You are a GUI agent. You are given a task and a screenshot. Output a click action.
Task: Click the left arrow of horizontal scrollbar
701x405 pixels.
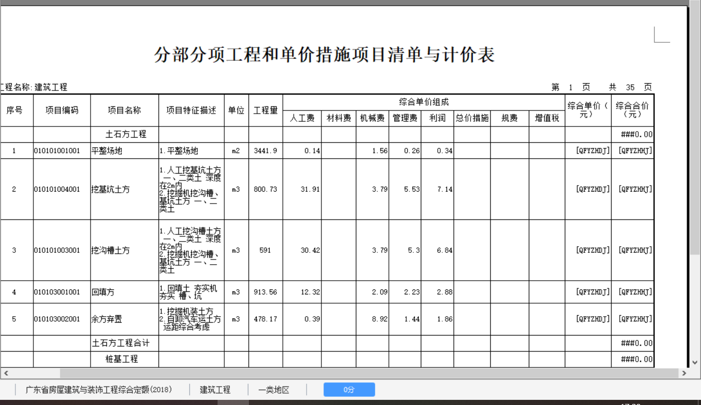6,373
